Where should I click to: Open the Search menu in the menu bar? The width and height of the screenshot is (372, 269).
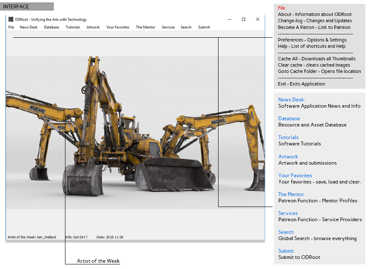pyautogui.click(x=186, y=27)
